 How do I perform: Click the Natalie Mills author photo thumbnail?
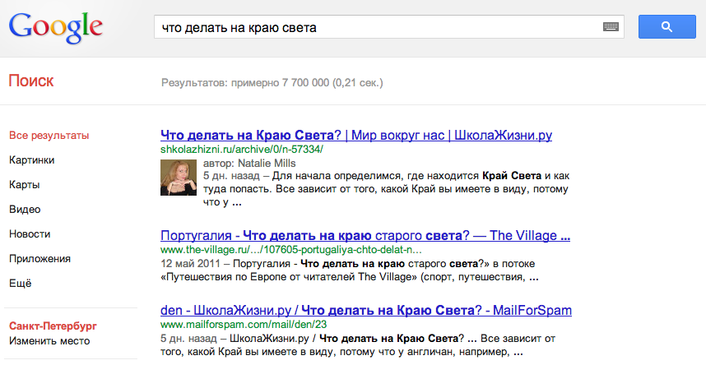pyautogui.click(x=179, y=178)
